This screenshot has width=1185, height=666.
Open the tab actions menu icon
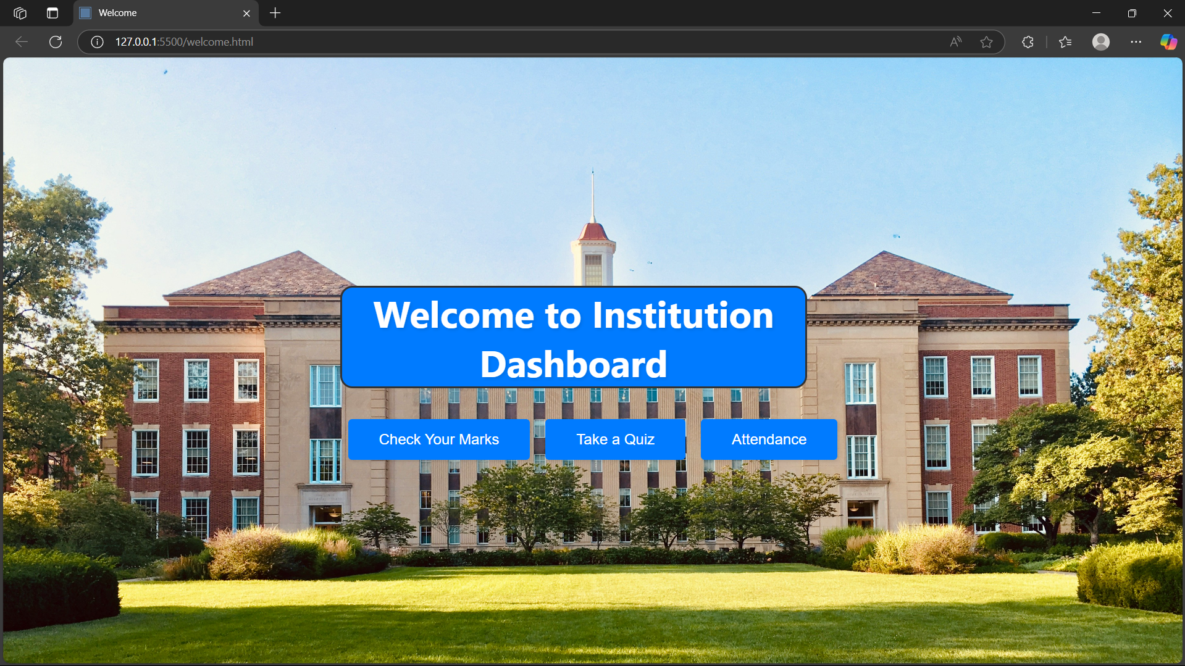click(52, 13)
